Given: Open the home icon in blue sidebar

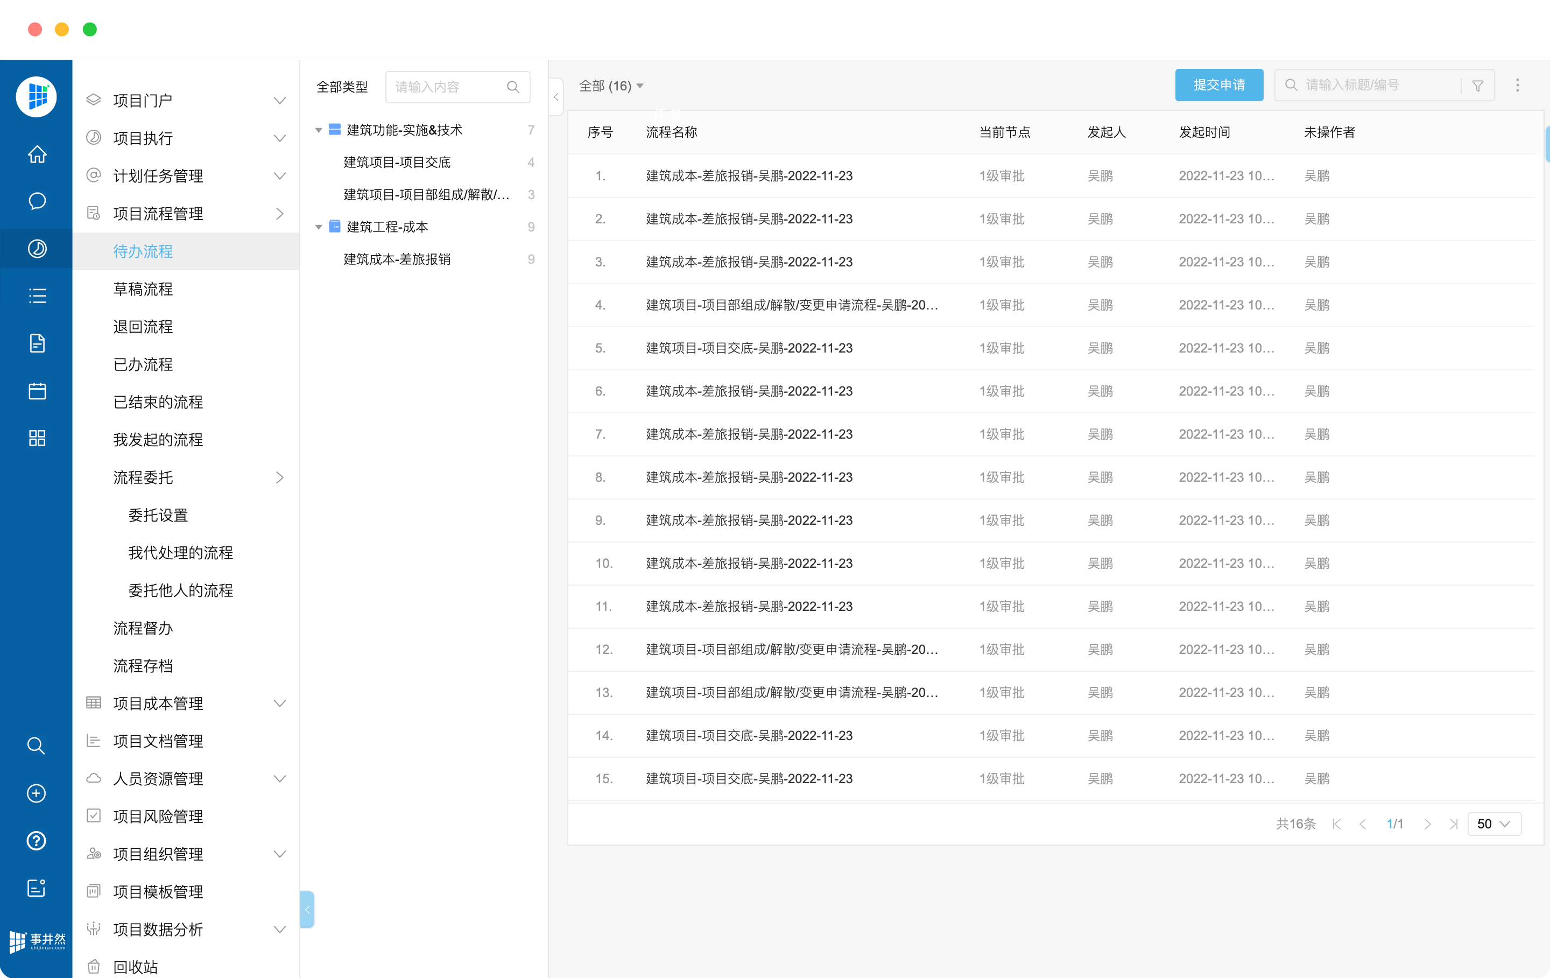Looking at the screenshot, I should tap(37, 154).
